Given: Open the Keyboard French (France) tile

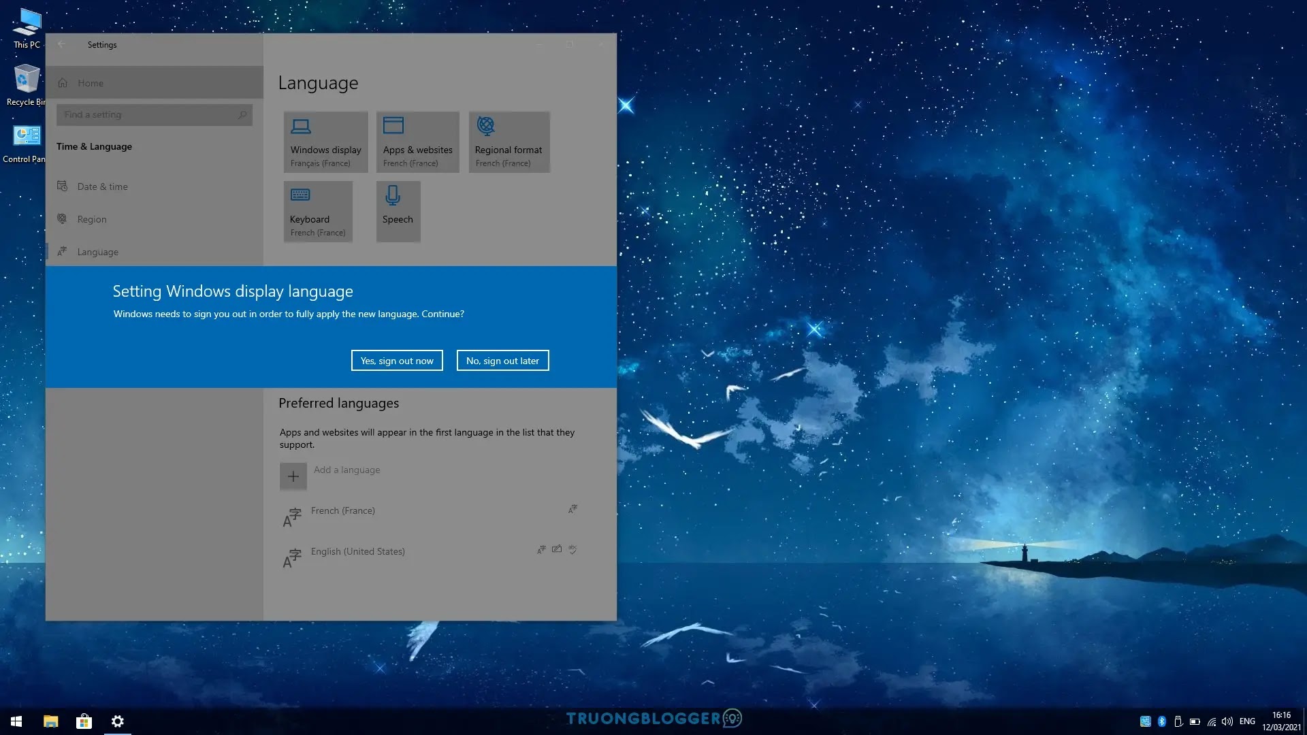Looking at the screenshot, I should 318,212.
